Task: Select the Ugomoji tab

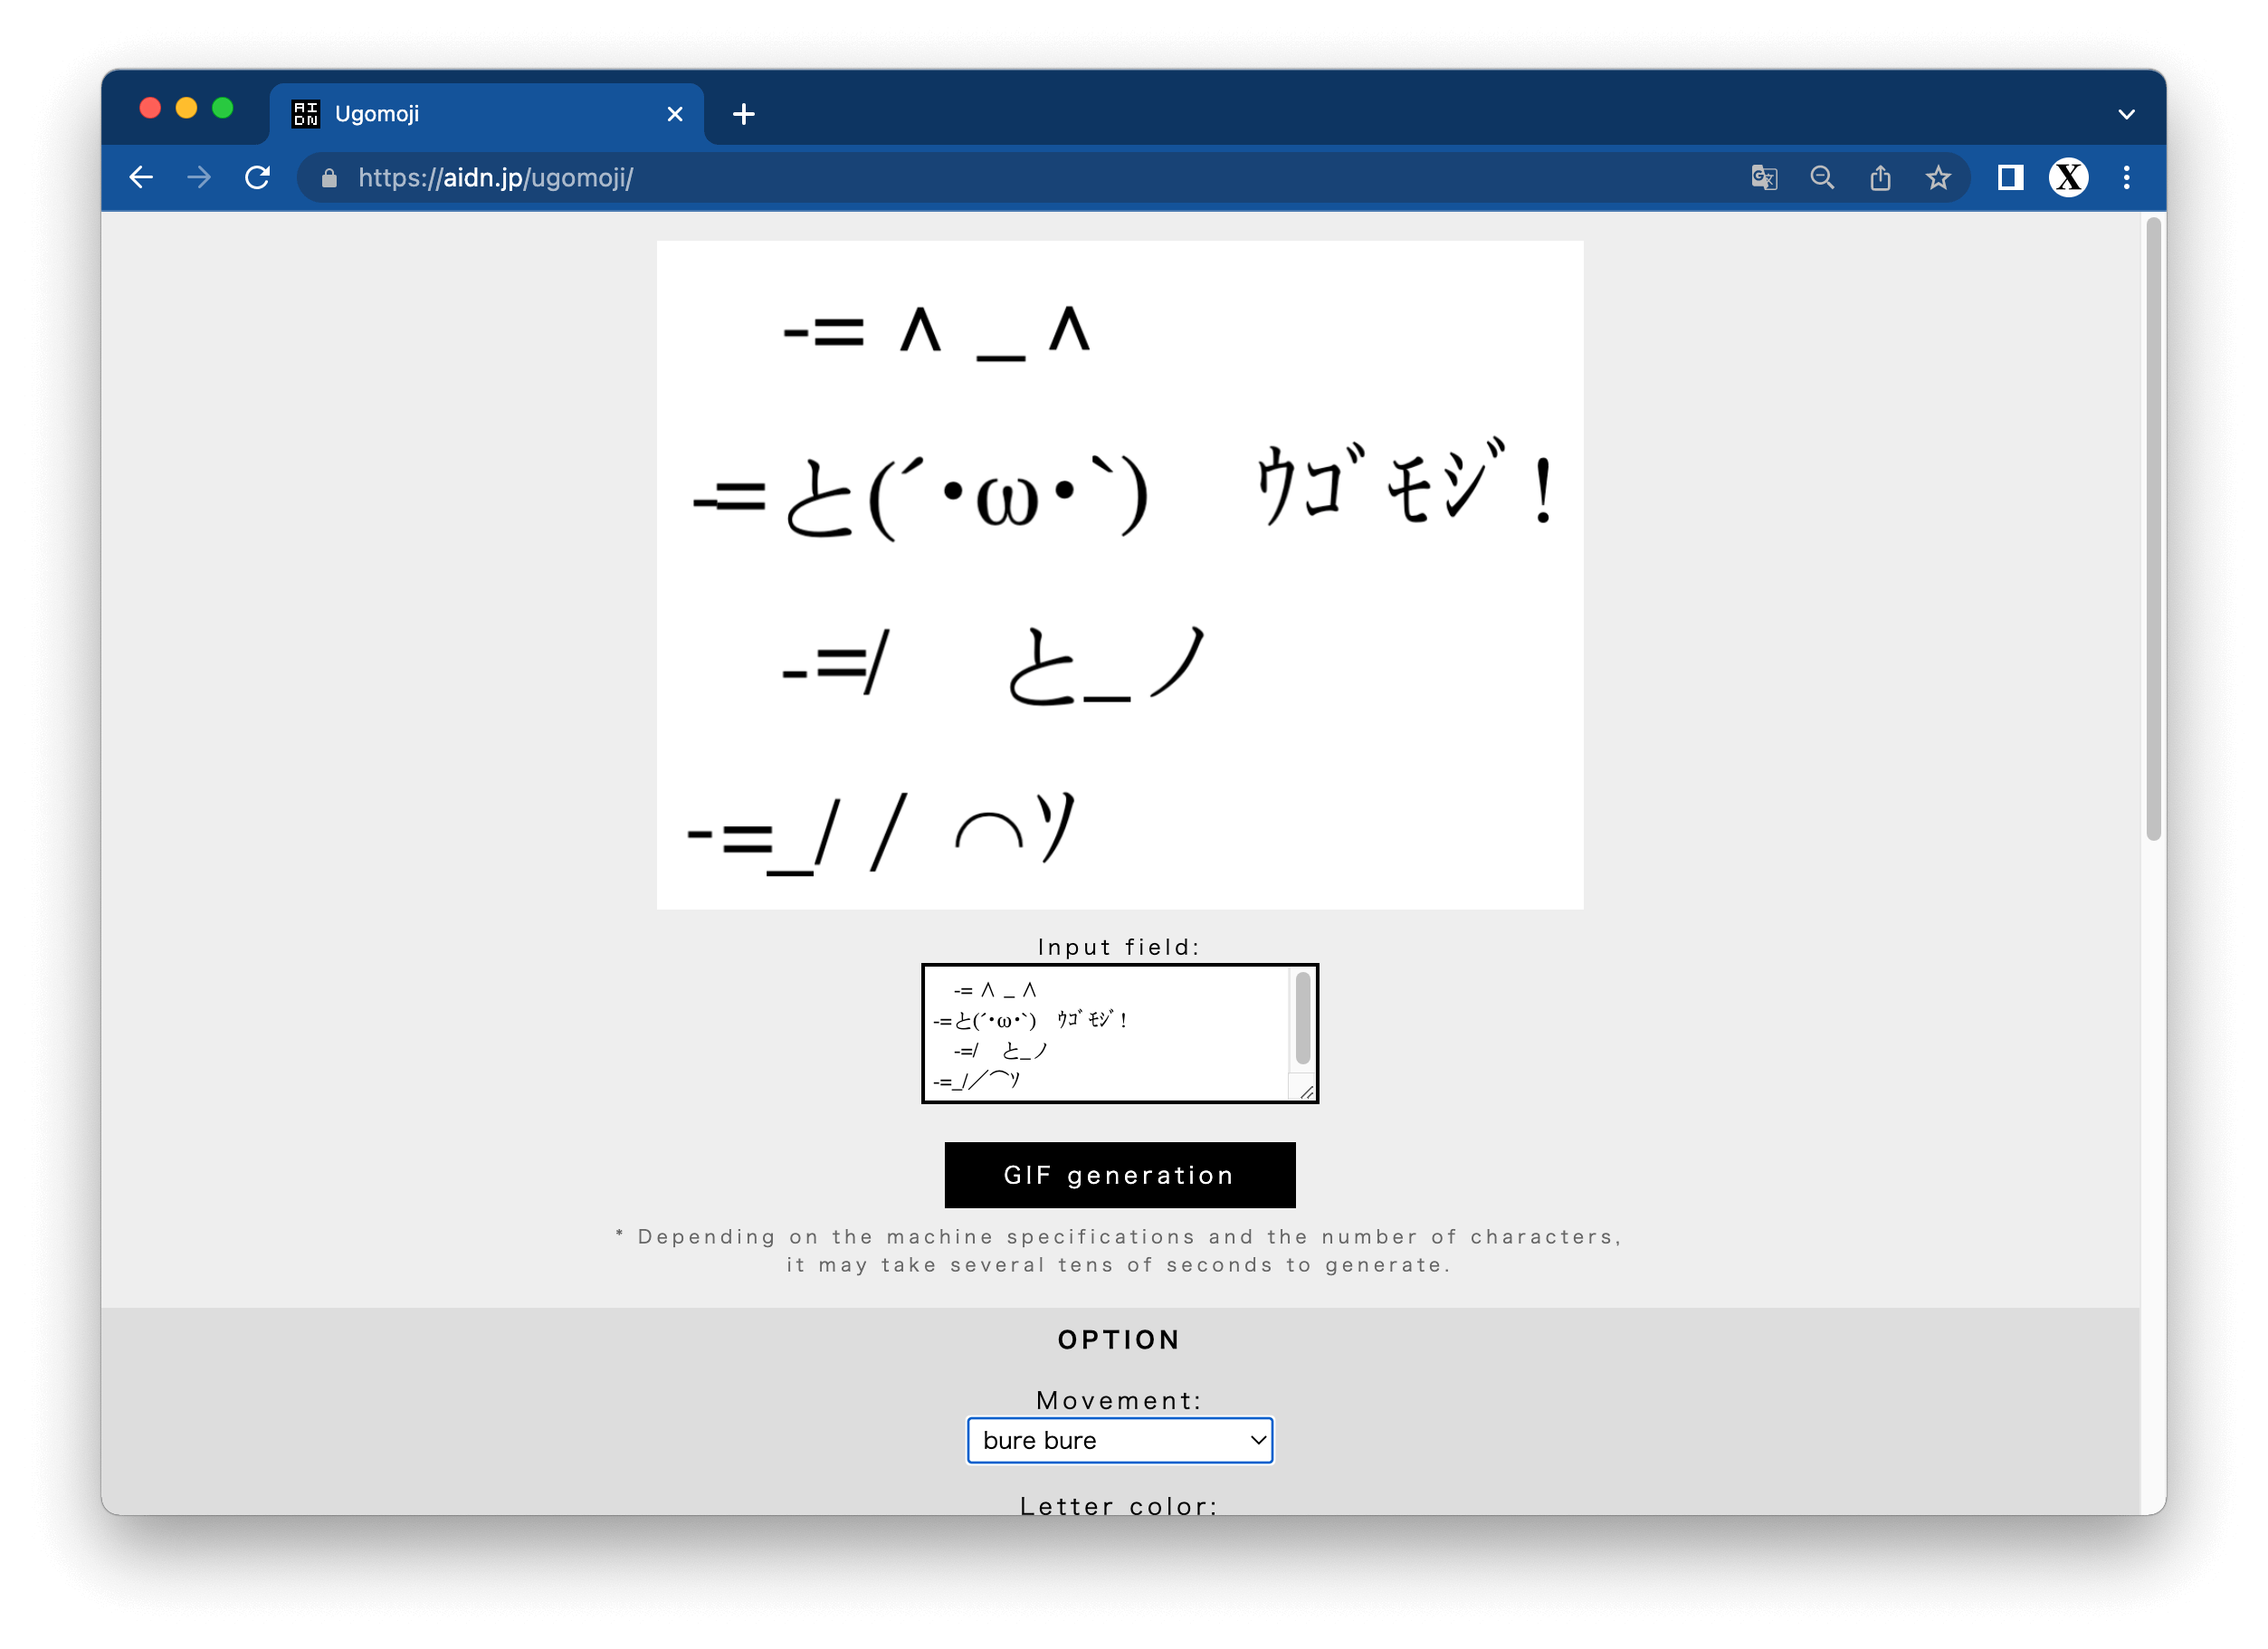Action: click(487, 114)
